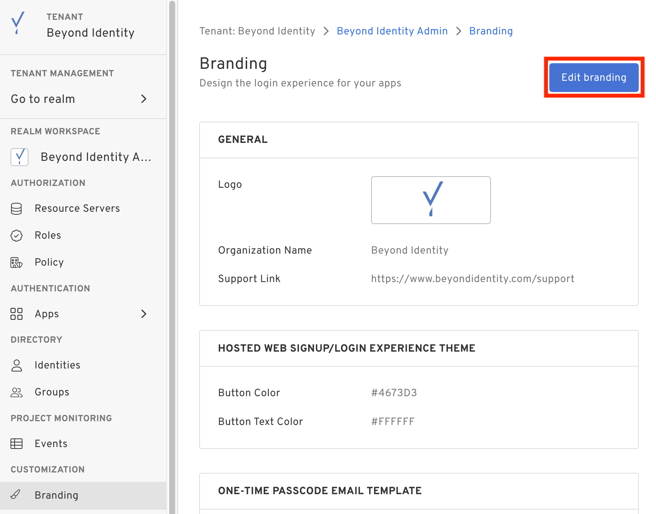
Task: Click the Apps grid icon
Action: pos(16,314)
